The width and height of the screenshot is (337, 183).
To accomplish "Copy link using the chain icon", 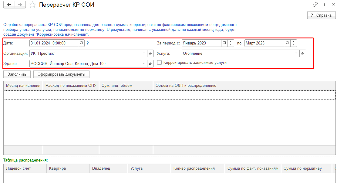I will 315,5.
